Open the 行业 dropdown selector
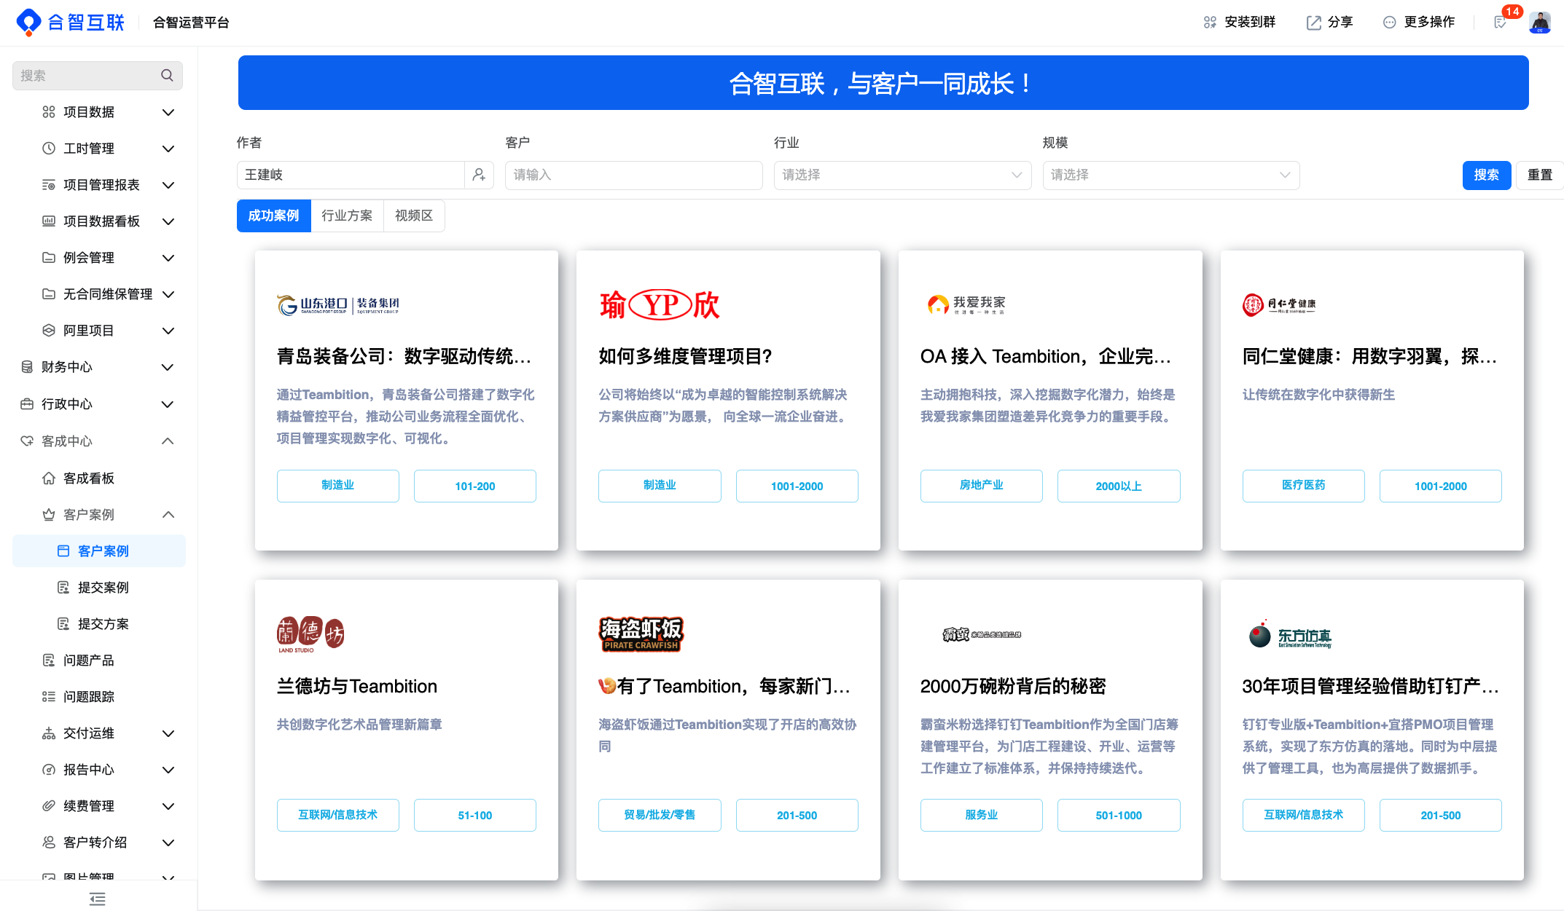The height and width of the screenshot is (911, 1564). (x=902, y=175)
